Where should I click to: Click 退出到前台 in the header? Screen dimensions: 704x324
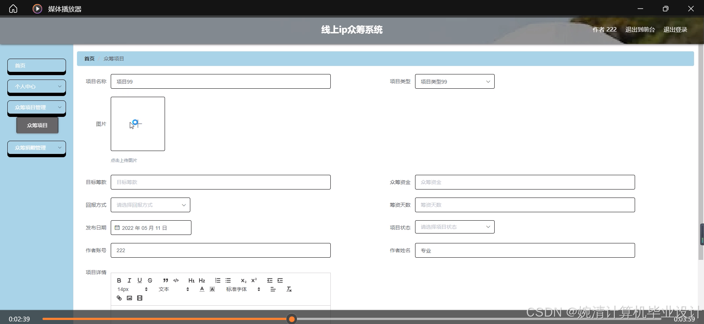click(640, 30)
